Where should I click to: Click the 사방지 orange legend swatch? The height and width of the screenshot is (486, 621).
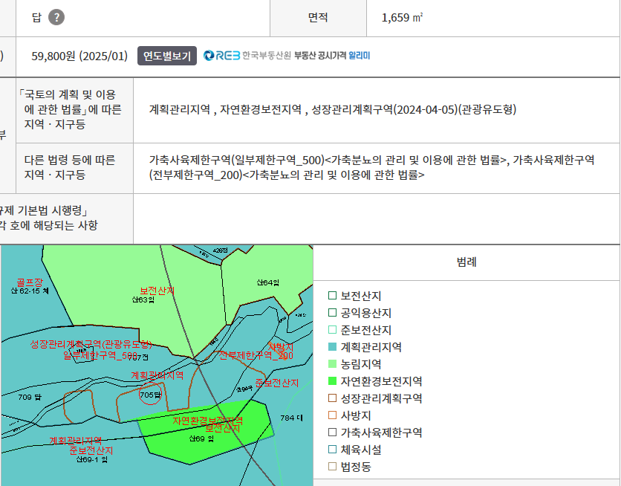coord(332,415)
